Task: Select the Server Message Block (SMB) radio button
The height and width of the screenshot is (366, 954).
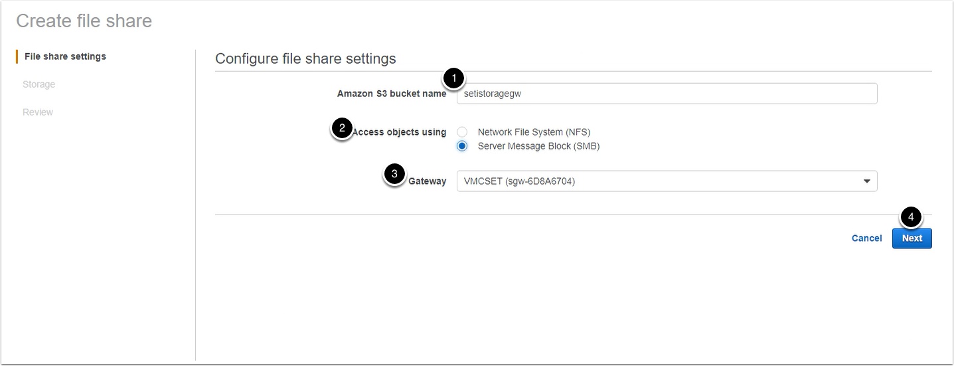Action: pyautogui.click(x=462, y=146)
